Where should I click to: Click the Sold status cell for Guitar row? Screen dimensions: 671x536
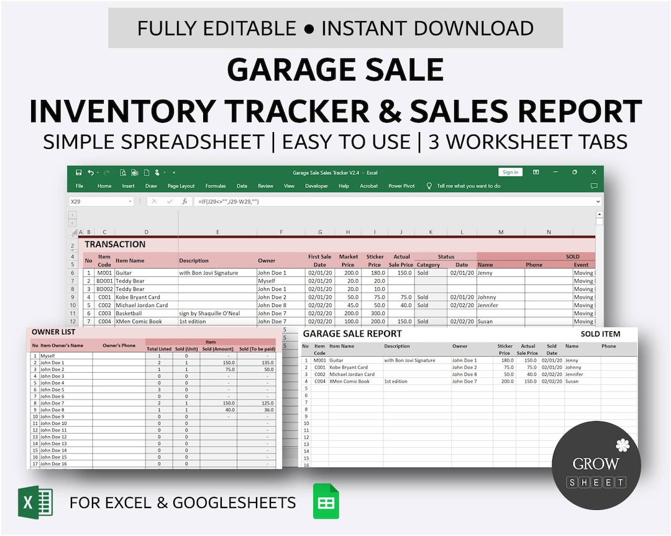click(x=430, y=272)
